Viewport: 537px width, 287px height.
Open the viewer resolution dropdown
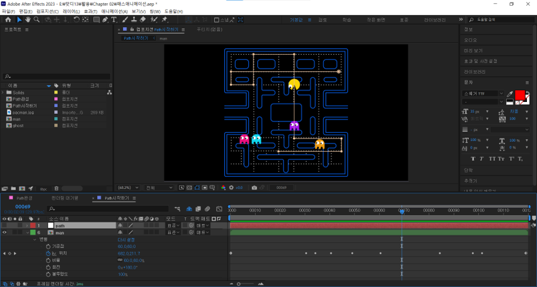pos(159,188)
